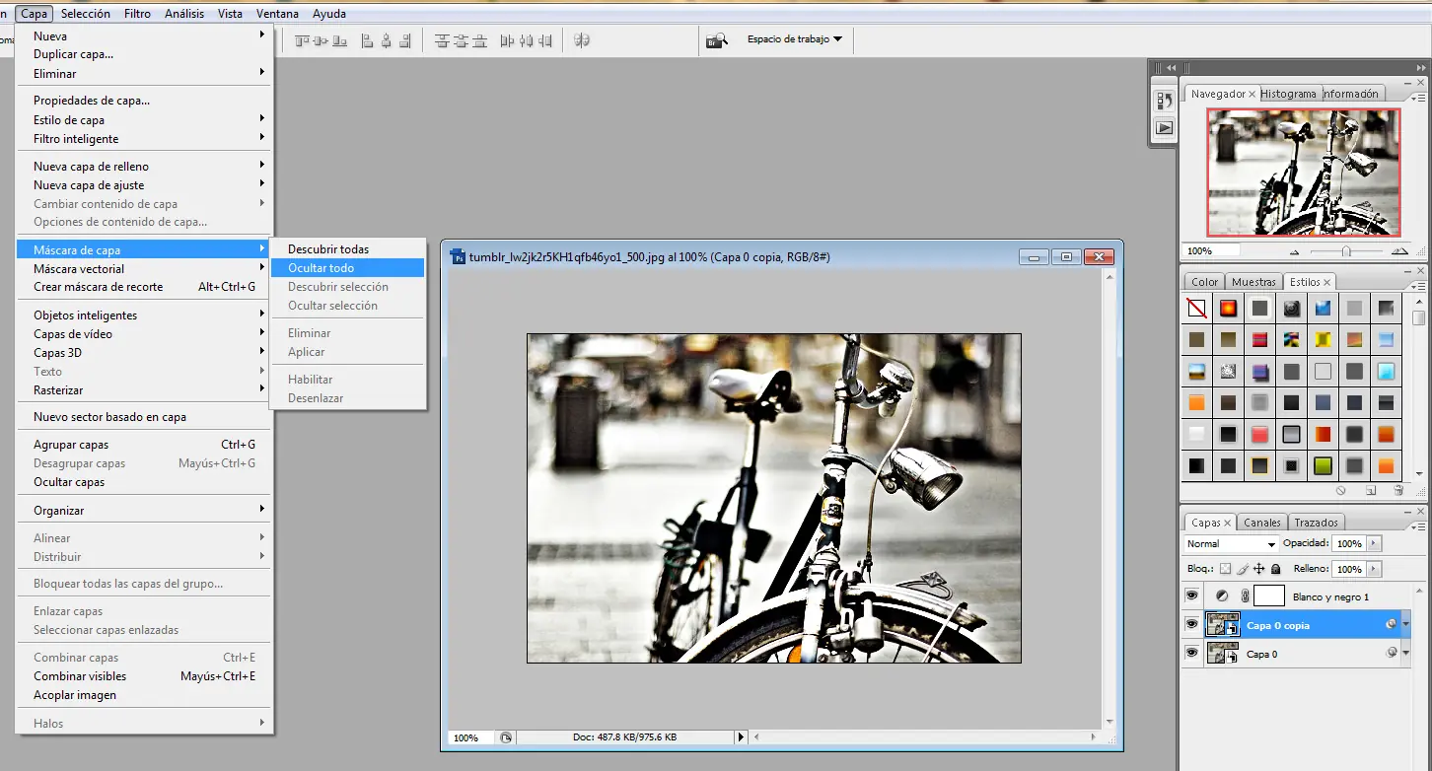Screen dimensions: 1432x771
Task: Click the document status icon beside zoom
Action: point(506,737)
